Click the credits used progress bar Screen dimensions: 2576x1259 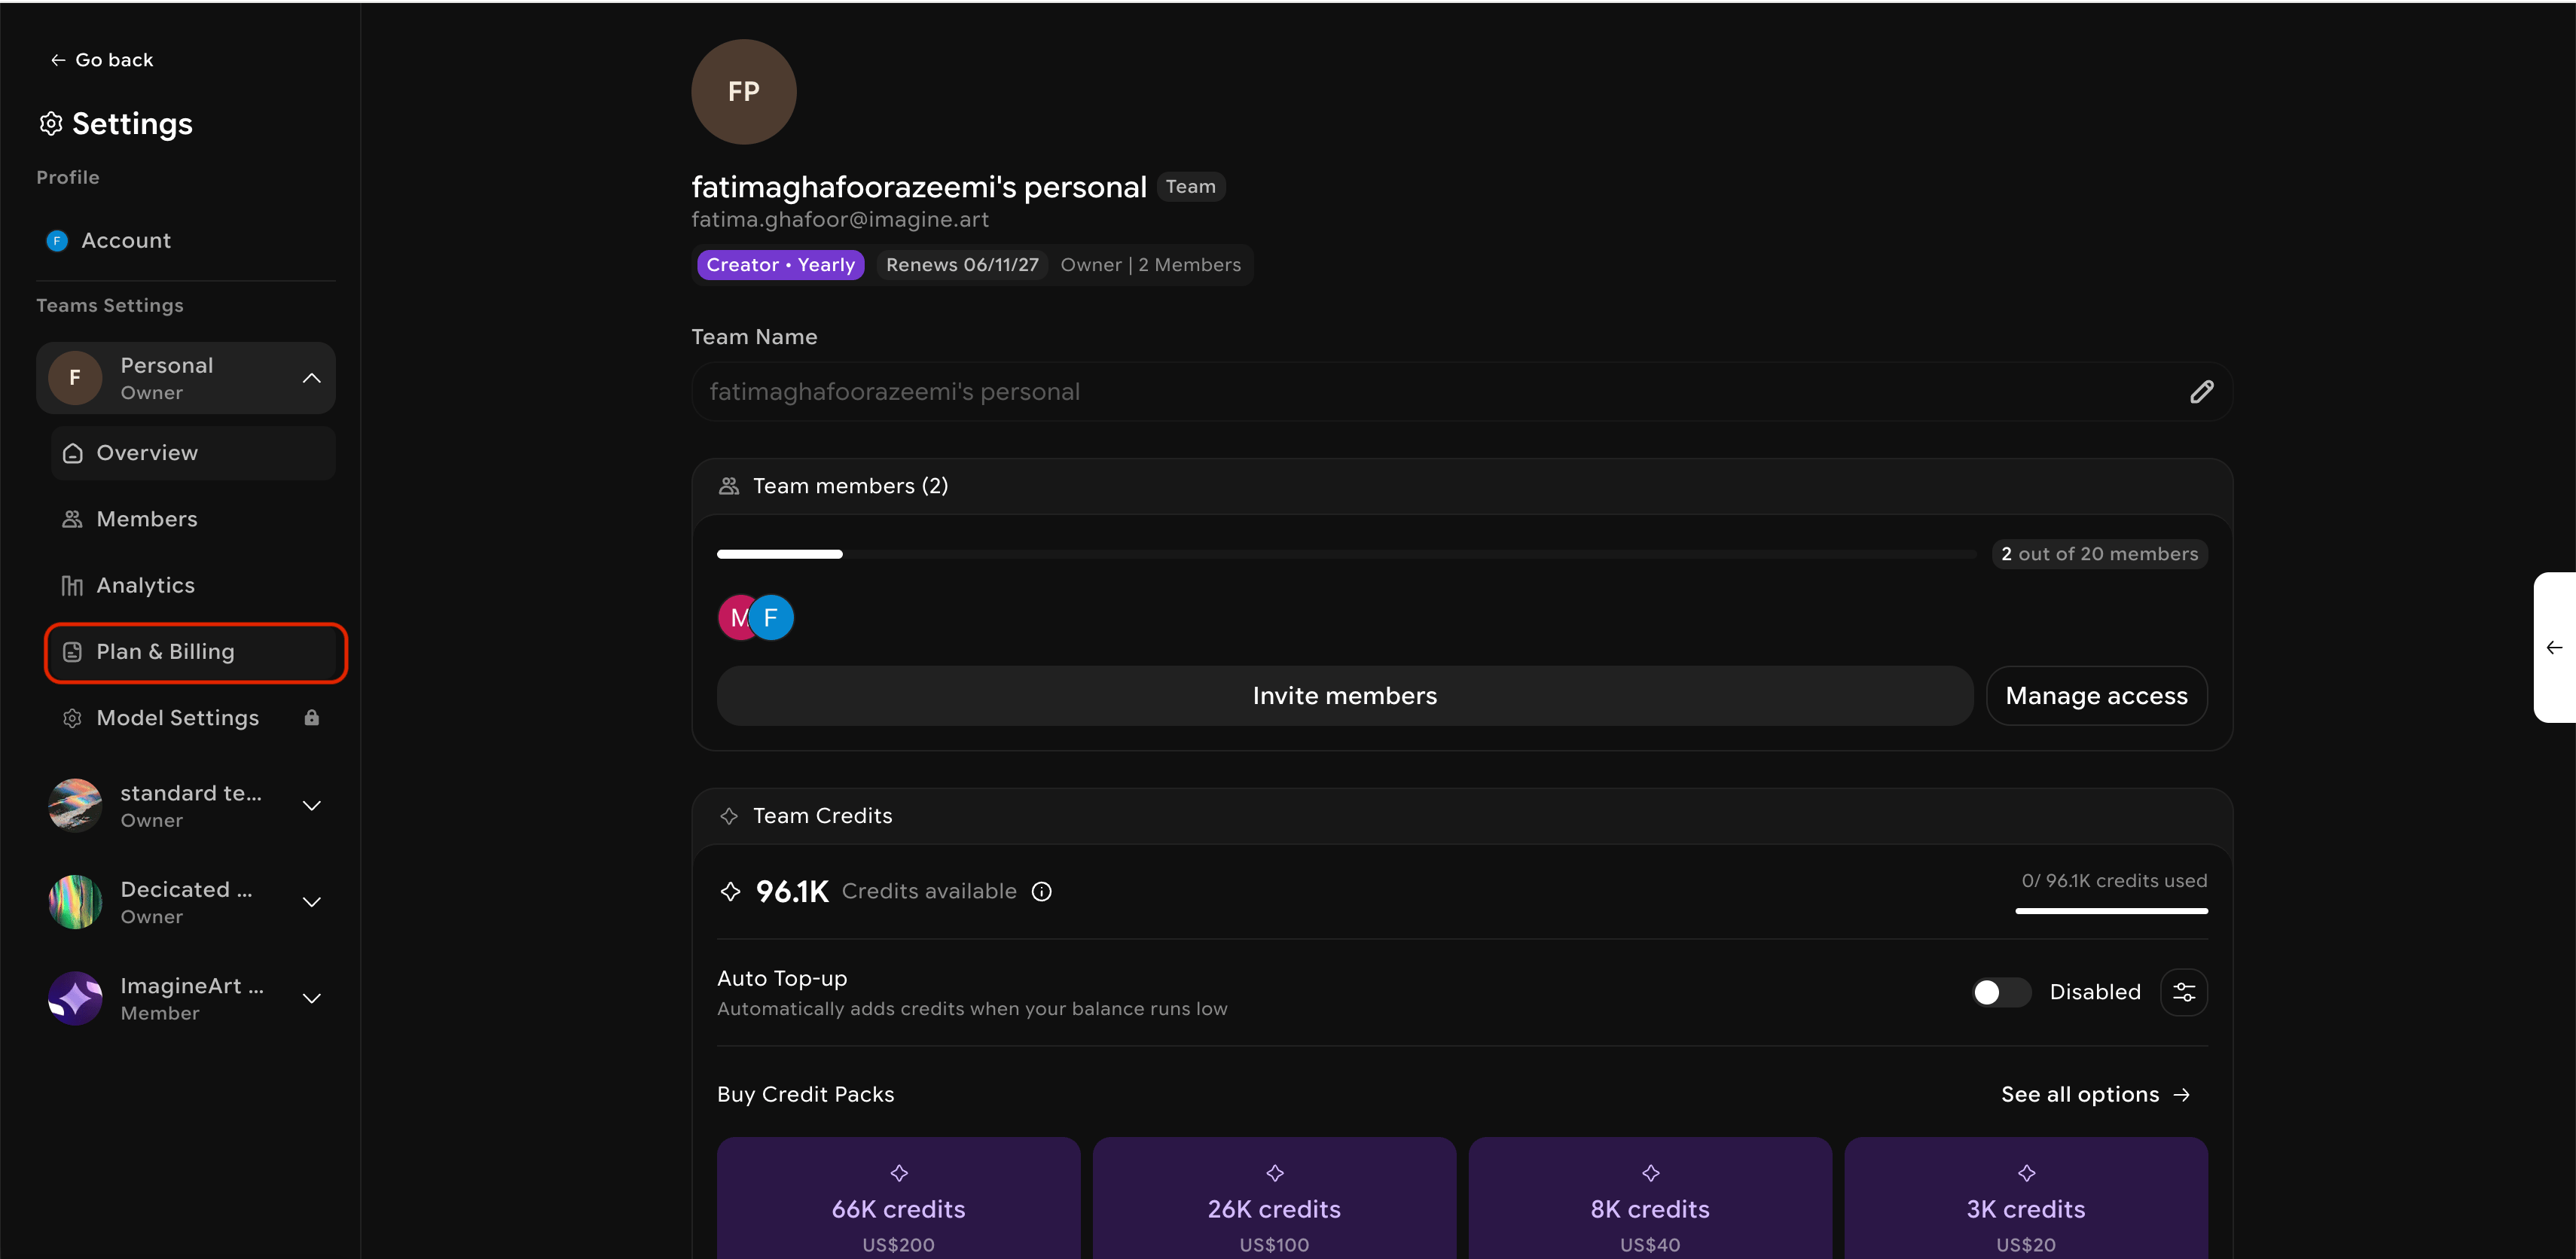tap(2111, 911)
